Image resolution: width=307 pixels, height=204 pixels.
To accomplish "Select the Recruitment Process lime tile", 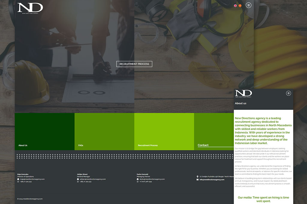I will click(164, 131).
